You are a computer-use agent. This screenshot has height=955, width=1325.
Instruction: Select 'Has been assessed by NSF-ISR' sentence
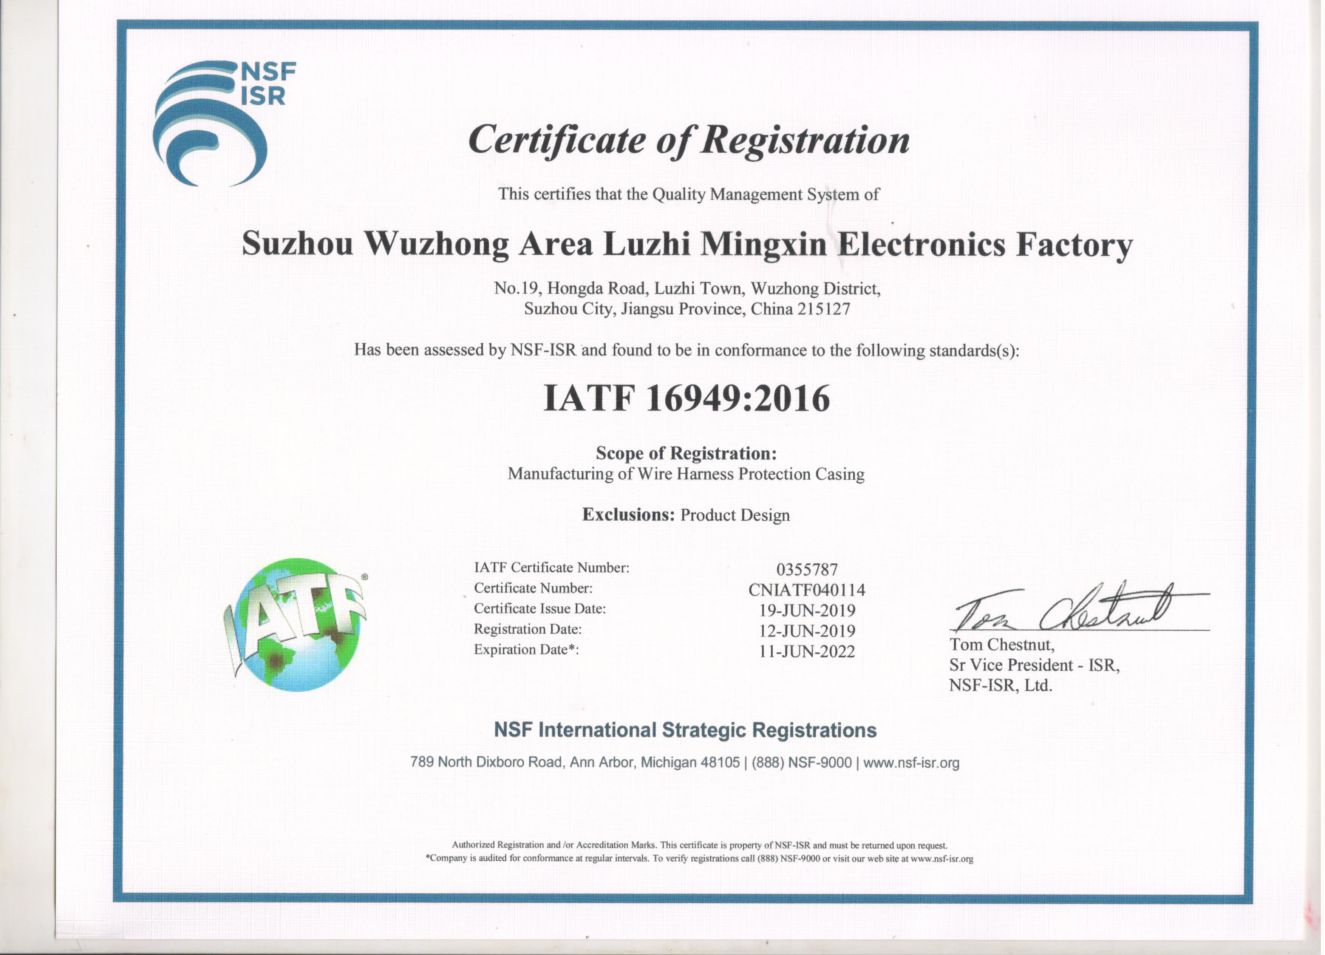pyautogui.click(x=688, y=351)
